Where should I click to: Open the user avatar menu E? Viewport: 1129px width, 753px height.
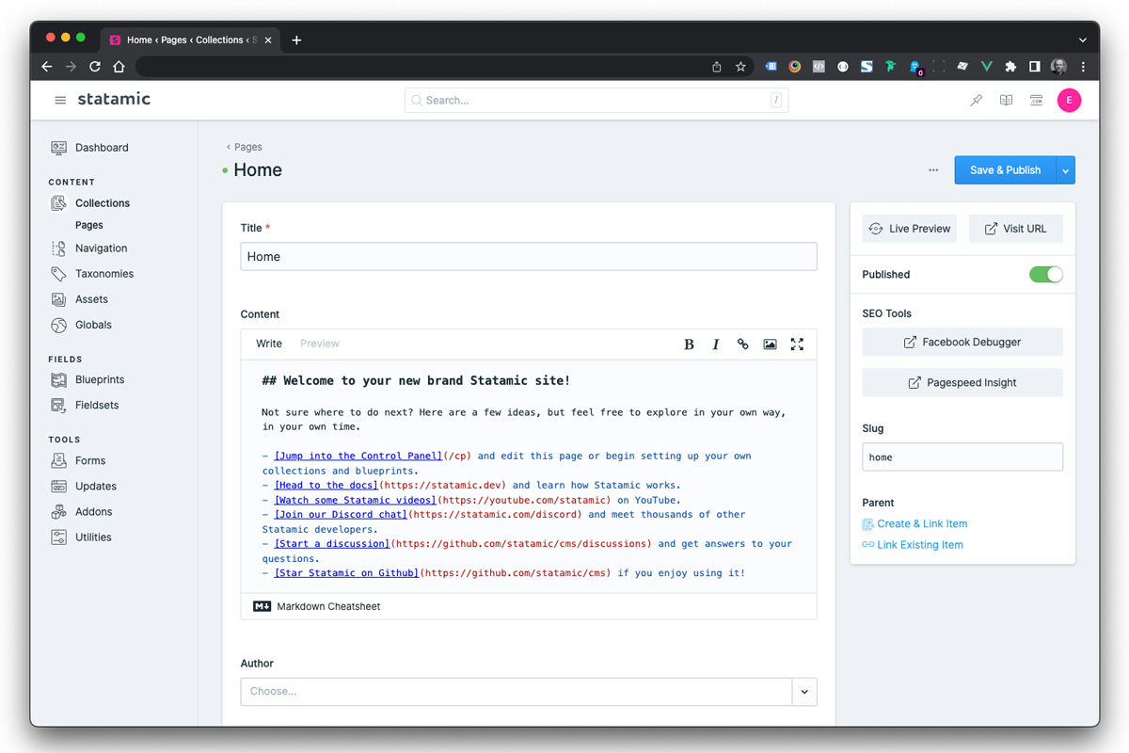[x=1069, y=101]
